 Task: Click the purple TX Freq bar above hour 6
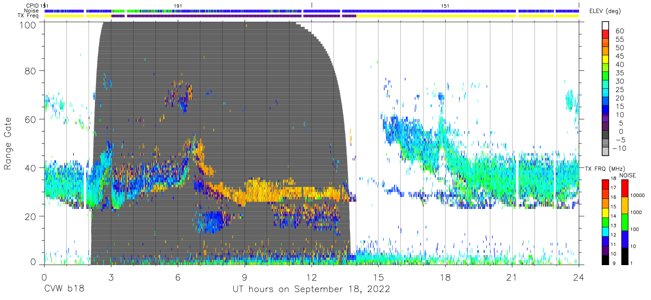pos(214,16)
